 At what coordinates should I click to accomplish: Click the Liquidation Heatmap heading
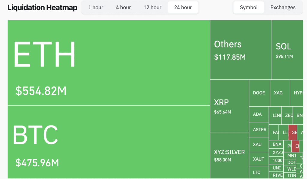click(x=42, y=8)
